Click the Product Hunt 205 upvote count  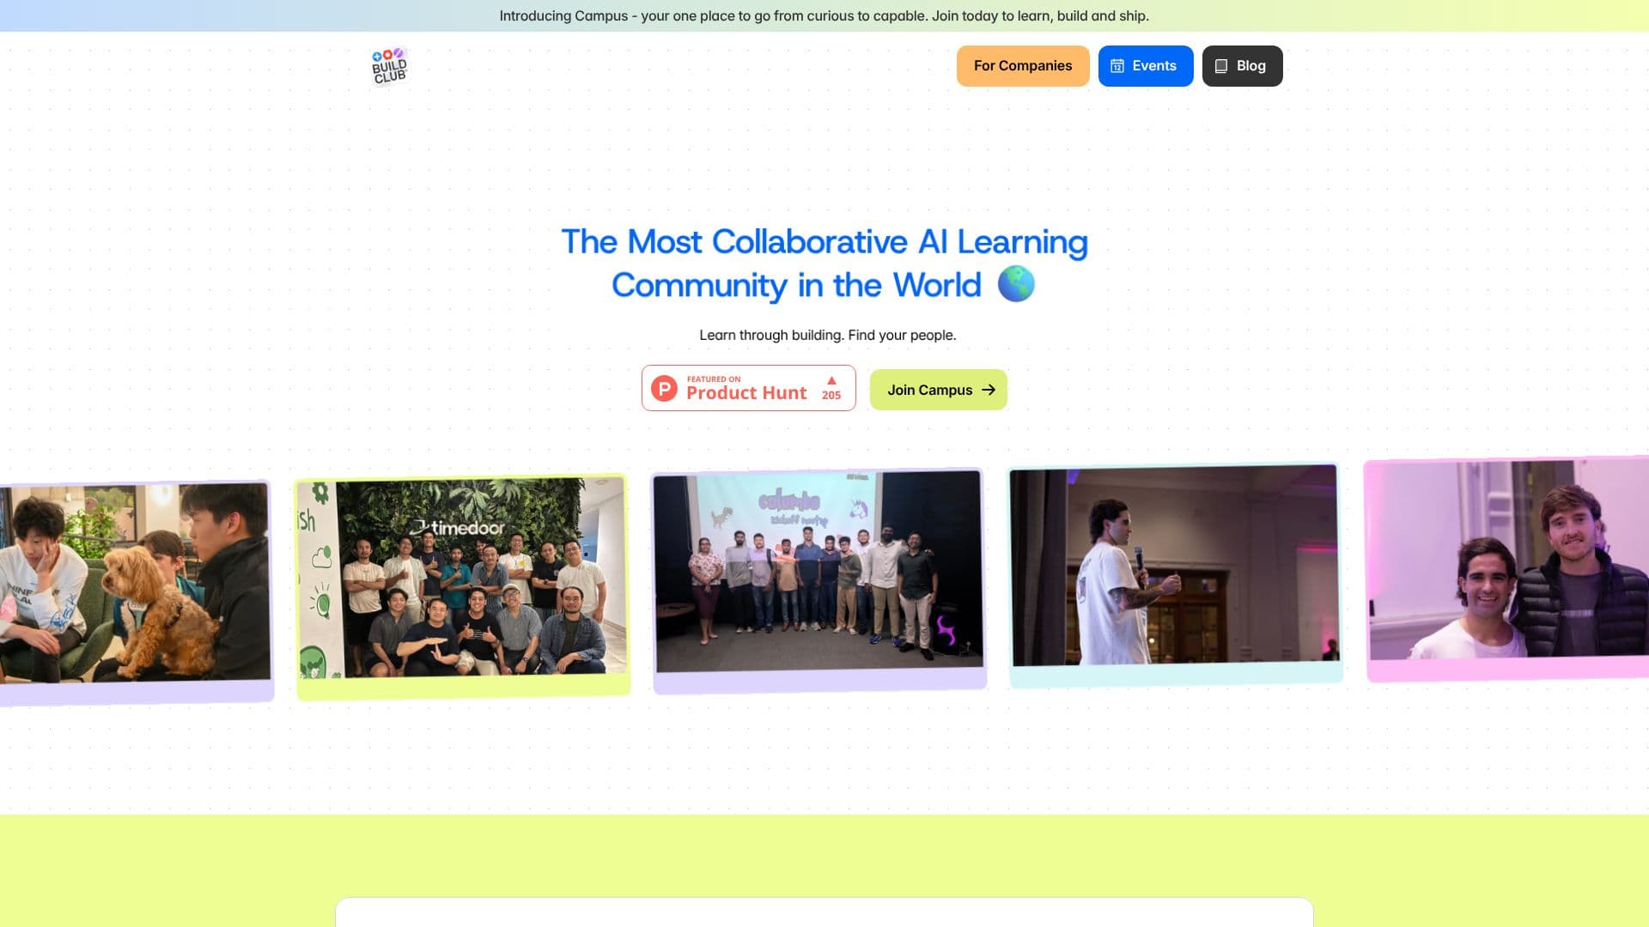point(831,396)
